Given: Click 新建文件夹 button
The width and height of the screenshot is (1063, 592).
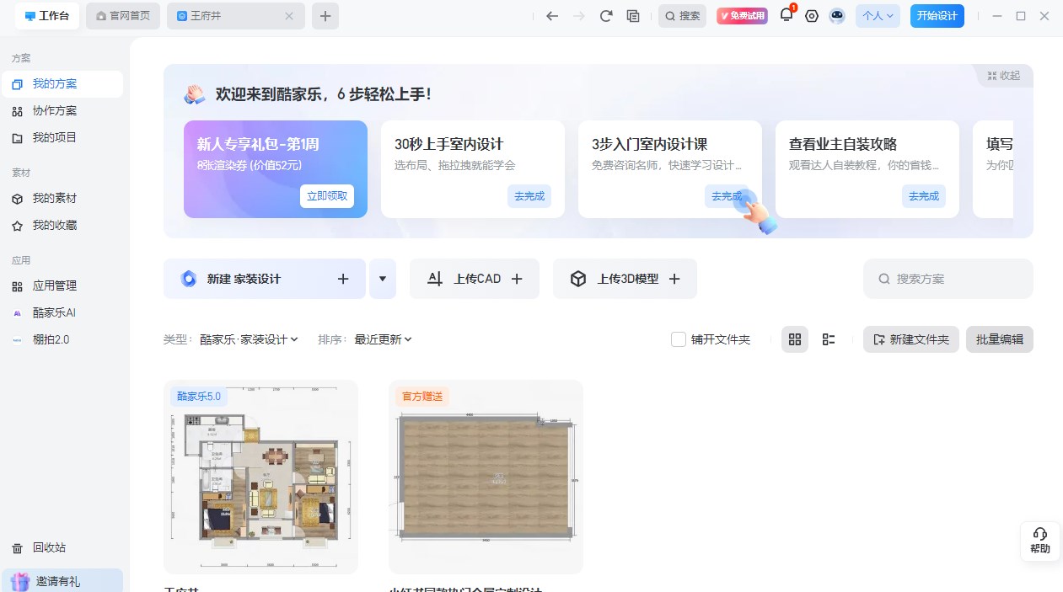Looking at the screenshot, I should point(910,339).
